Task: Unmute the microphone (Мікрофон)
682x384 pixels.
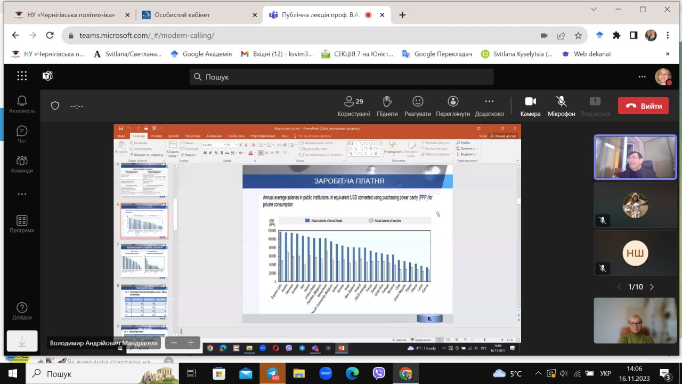Action: point(561,106)
